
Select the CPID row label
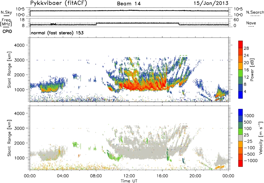(x=7, y=31)
